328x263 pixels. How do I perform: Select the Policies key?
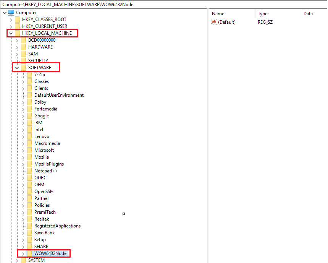(x=42, y=205)
